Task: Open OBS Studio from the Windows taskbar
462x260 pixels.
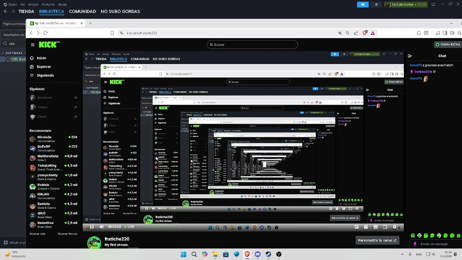Action: pyautogui.click(x=279, y=254)
